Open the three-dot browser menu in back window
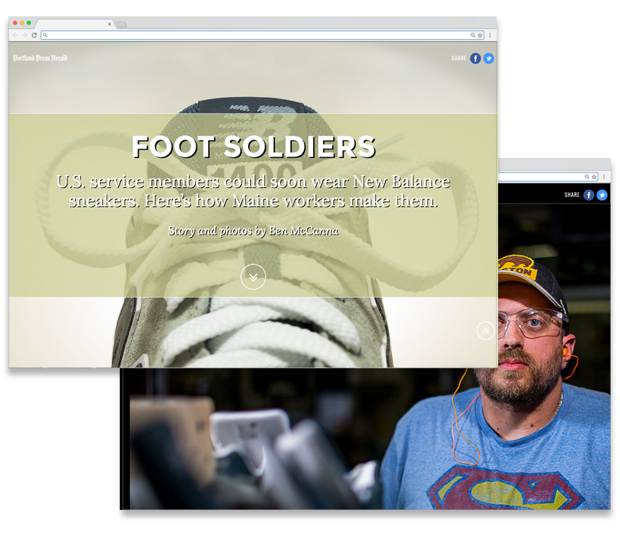The image size is (620, 534). click(x=604, y=176)
